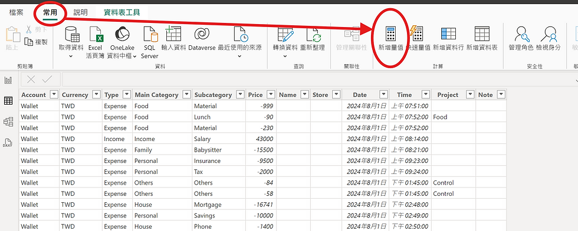Open OneLake 資料中樞 icon
The image size is (578, 231).
coord(122,34)
